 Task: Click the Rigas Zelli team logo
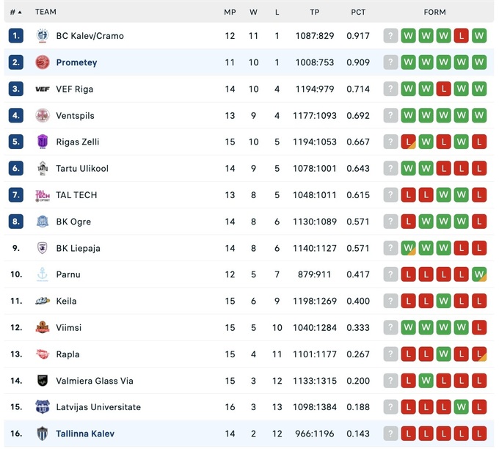42,142
